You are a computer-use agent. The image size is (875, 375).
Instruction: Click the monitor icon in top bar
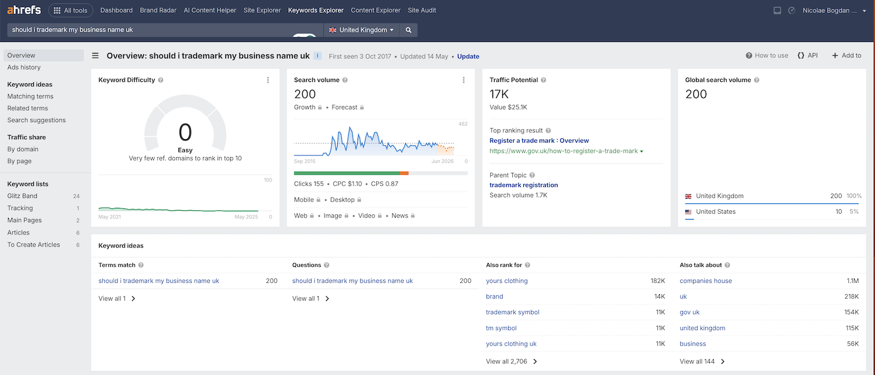pos(777,10)
